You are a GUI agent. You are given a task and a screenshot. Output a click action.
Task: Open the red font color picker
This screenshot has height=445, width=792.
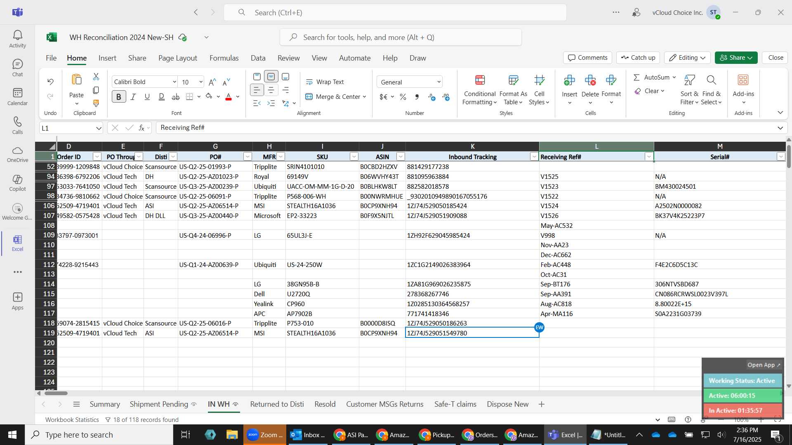click(x=229, y=97)
